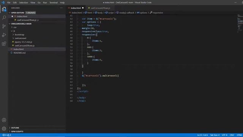Open the Search view icon
243x137 pixels.
pos(4,18)
